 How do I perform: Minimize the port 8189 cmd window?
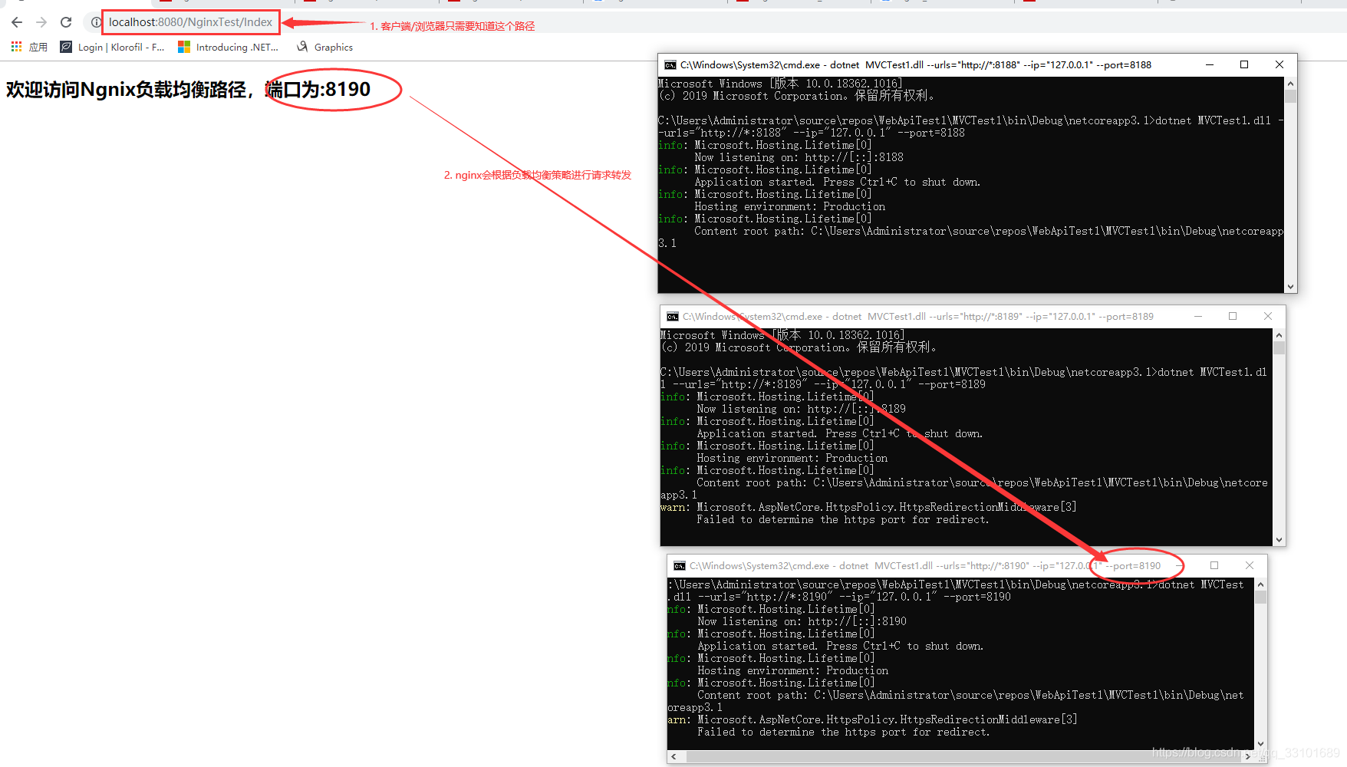click(1198, 316)
